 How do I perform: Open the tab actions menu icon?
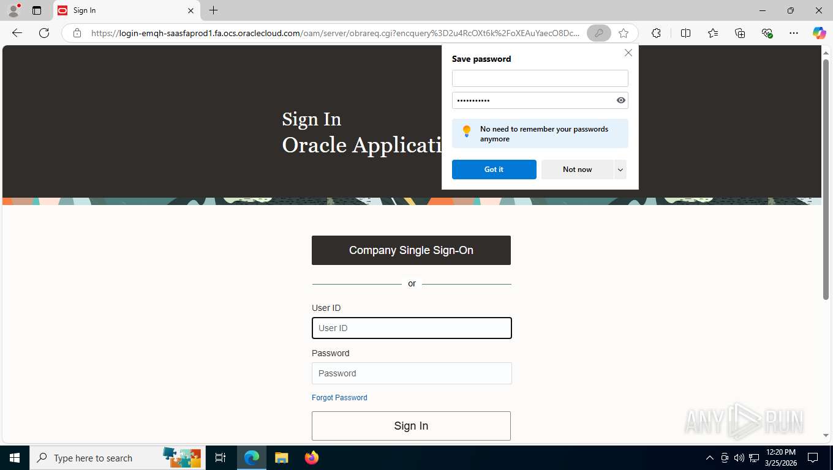point(37,10)
